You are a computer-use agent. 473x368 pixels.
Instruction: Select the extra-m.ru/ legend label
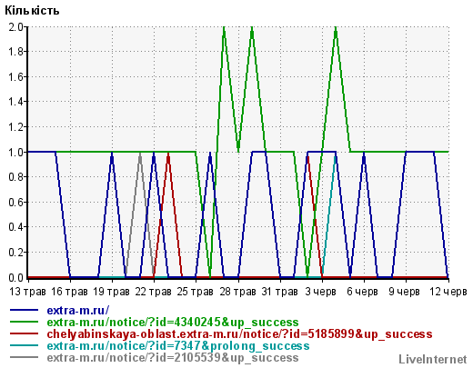(78, 310)
